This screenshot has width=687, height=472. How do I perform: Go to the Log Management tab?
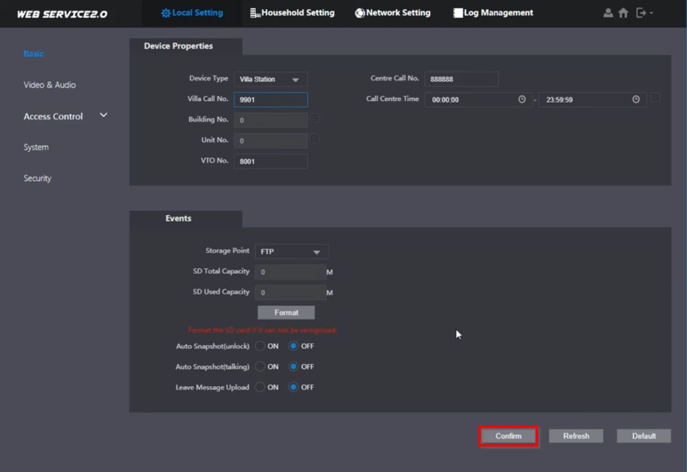coord(493,13)
